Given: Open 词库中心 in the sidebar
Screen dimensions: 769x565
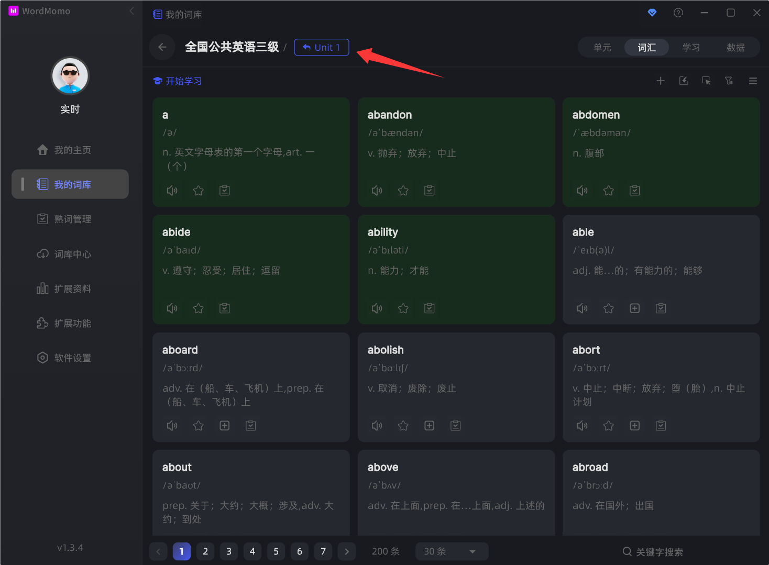Looking at the screenshot, I should [70, 254].
